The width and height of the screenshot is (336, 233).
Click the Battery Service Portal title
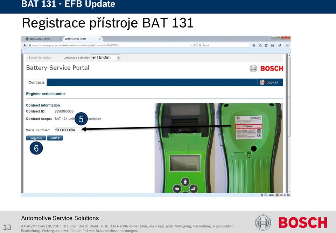(58, 68)
